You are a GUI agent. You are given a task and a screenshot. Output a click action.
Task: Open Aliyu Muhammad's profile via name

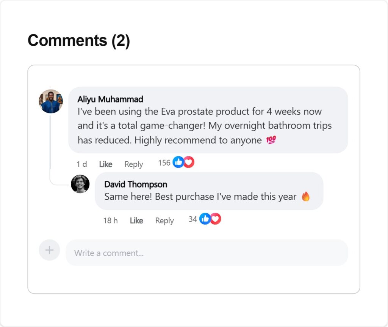coord(110,99)
